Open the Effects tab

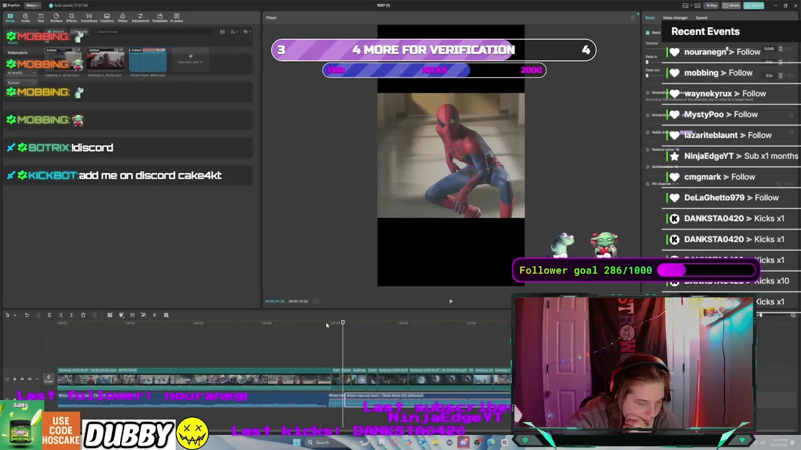click(71, 17)
